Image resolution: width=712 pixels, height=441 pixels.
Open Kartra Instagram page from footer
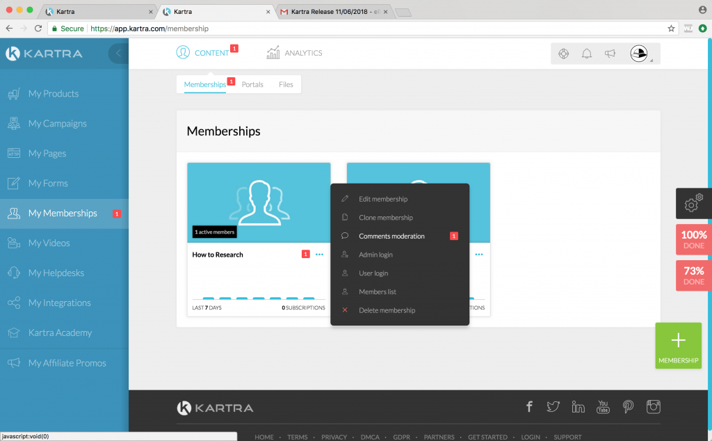[654, 406]
